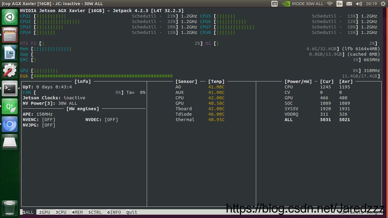The image size is (388, 218).
Task: Launch LibreOffice Writer from the dock
Action: point(10,53)
